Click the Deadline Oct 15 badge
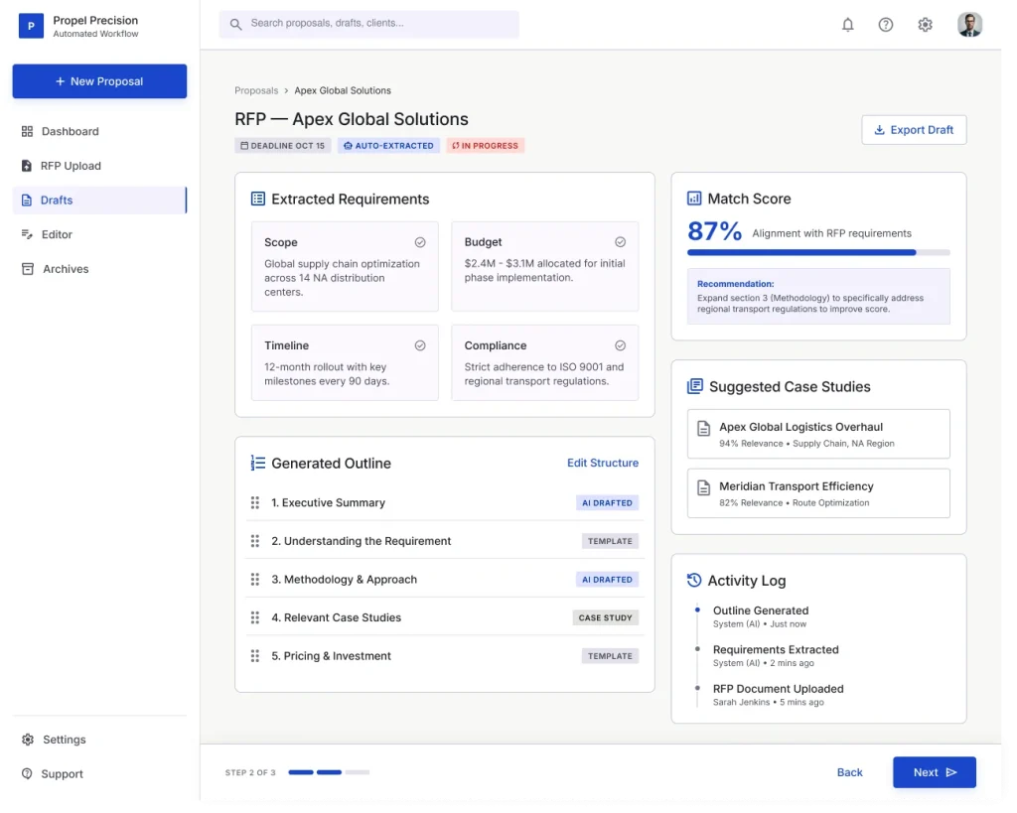 [283, 146]
